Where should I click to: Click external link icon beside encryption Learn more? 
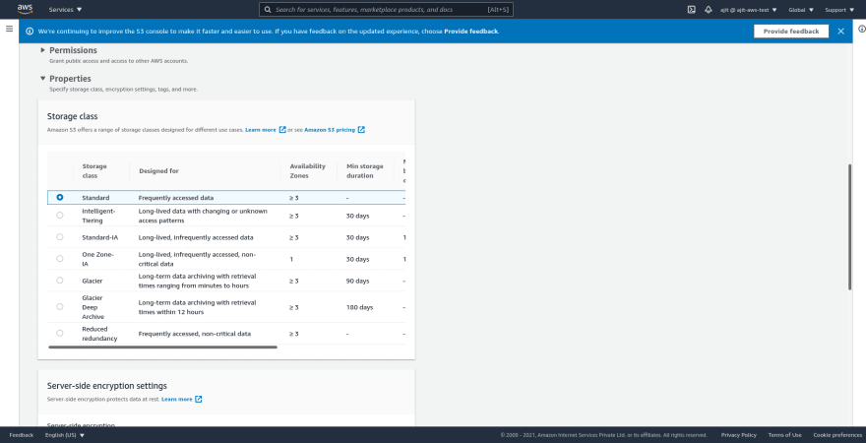tap(199, 399)
